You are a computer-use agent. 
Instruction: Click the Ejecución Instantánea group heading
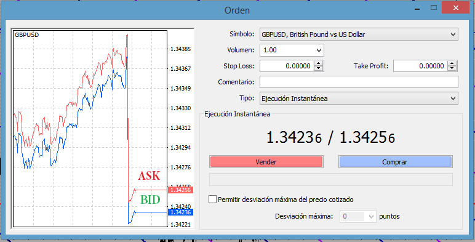(x=237, y=115)
